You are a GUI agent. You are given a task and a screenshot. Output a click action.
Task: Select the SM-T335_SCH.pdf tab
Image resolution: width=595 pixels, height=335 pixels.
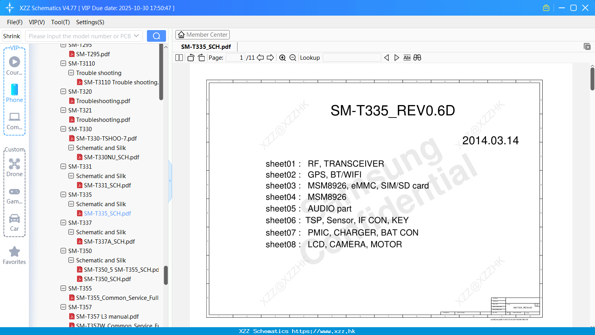pyautogui.click(x=206, y=46)
